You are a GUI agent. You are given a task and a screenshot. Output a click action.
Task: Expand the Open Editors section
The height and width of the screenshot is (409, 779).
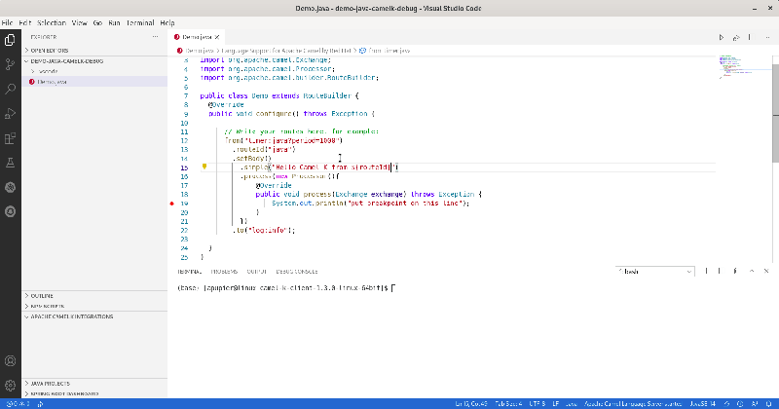94,51
